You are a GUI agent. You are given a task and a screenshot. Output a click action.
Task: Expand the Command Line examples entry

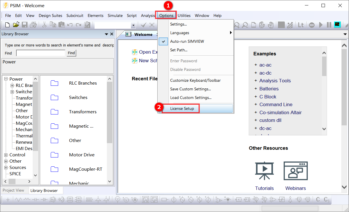(x=256, y=105)
